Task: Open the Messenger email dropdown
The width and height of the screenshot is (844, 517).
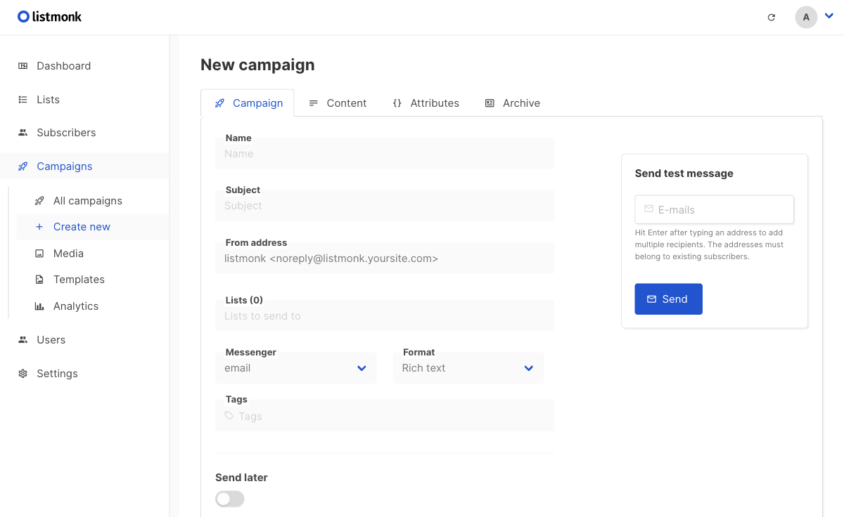Action: (x=296, y=368)
